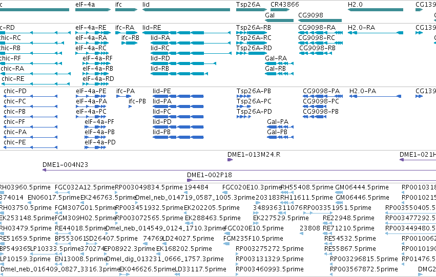This screenshot has width=436, height=277.
Task: Select the ifc gene feature
Action: tap(126, 10)
